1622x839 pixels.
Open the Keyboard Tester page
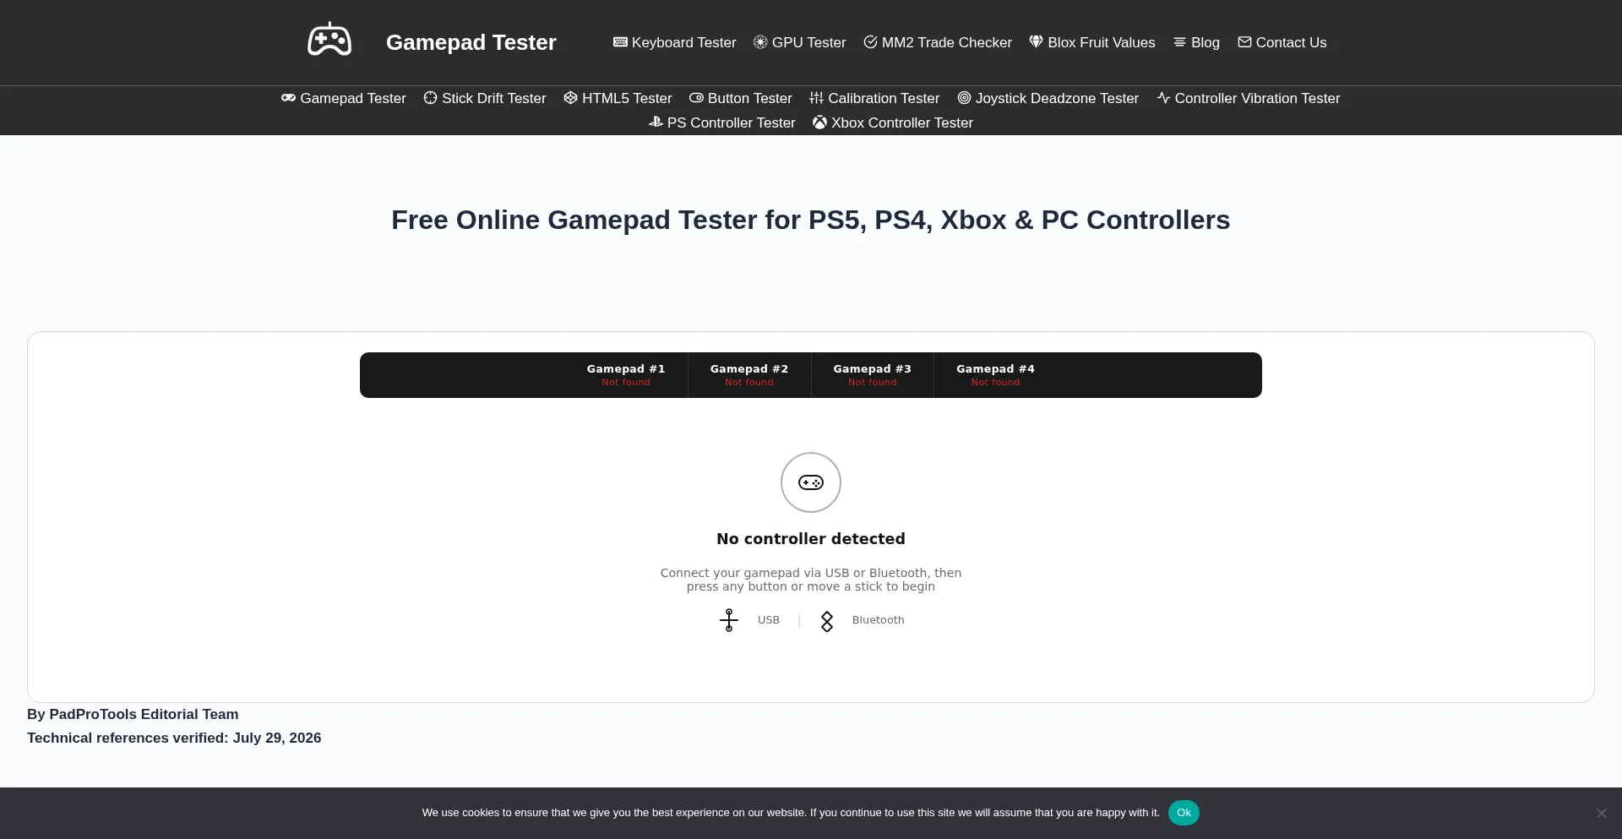[x=675, y=42]
